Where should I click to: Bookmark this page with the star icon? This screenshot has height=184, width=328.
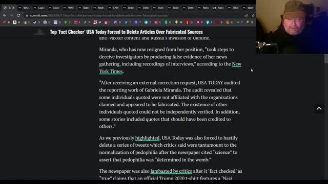click(x=253, y=15)
